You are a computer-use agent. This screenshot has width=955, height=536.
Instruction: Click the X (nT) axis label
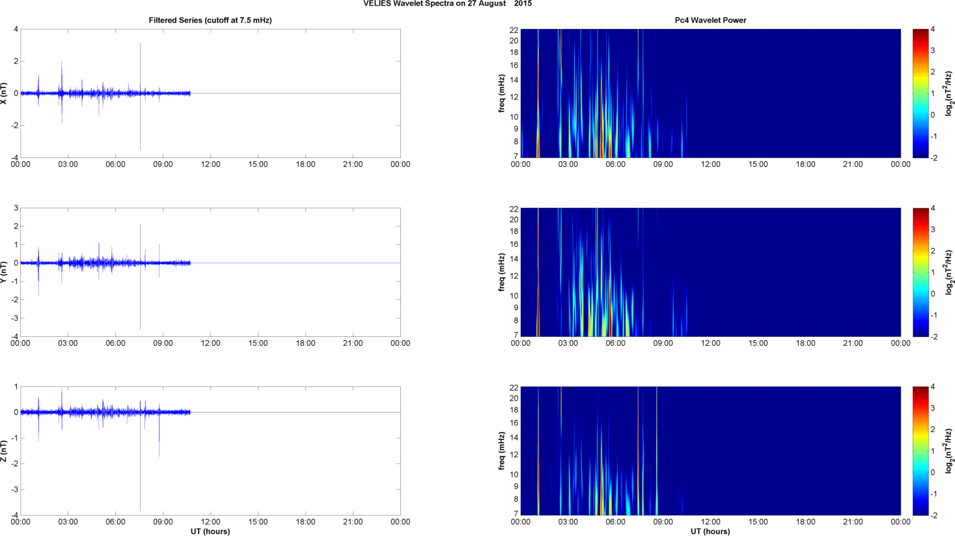click(x=4, y=93)
